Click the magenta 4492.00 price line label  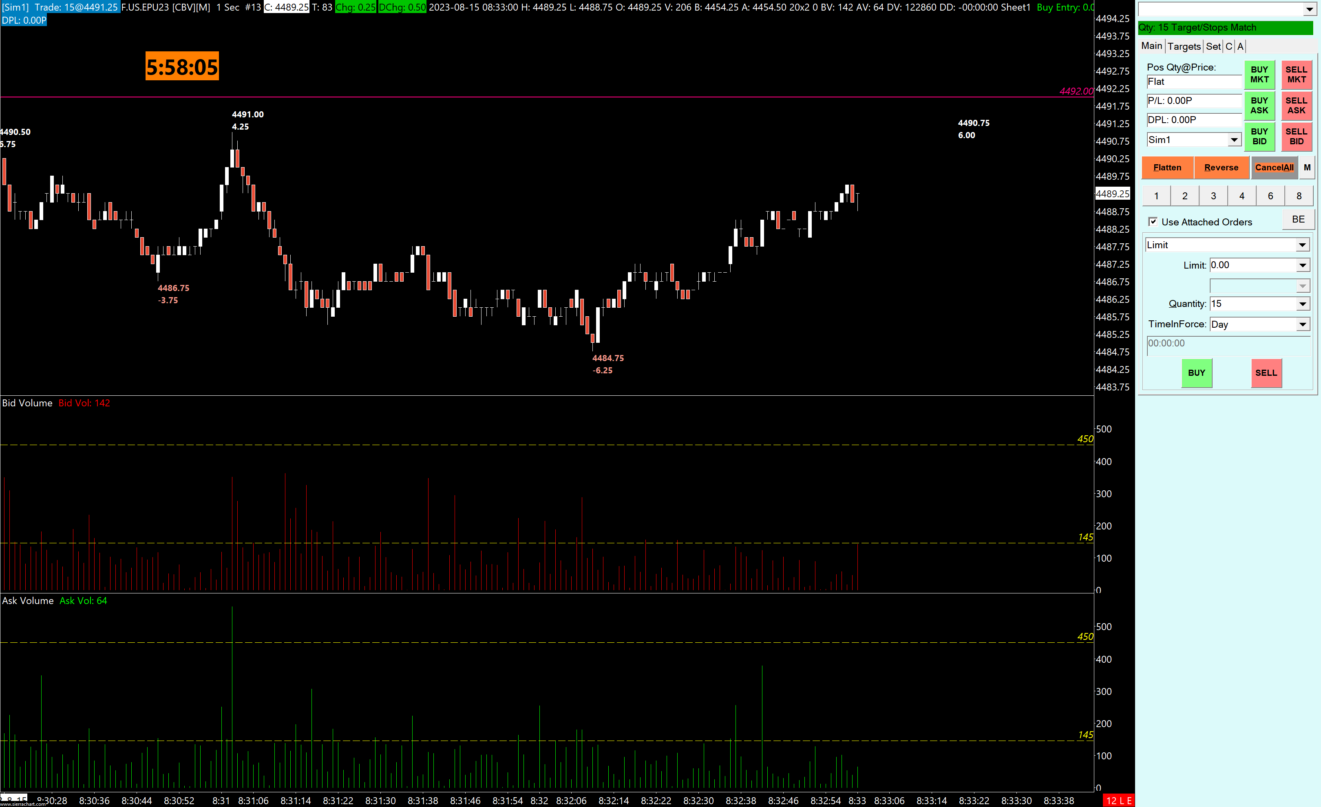tap(1076, 91)
